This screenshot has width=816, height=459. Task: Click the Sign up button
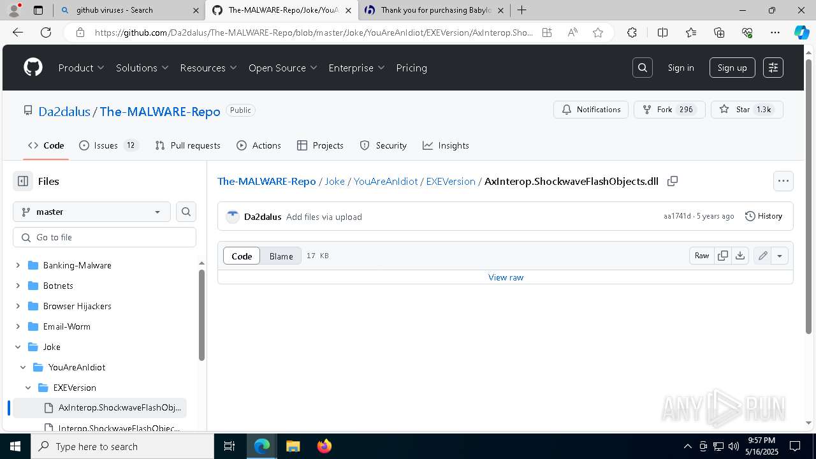pos(732,68)
